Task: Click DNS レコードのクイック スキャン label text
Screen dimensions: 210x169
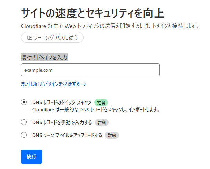Action: tap(62, 102)
